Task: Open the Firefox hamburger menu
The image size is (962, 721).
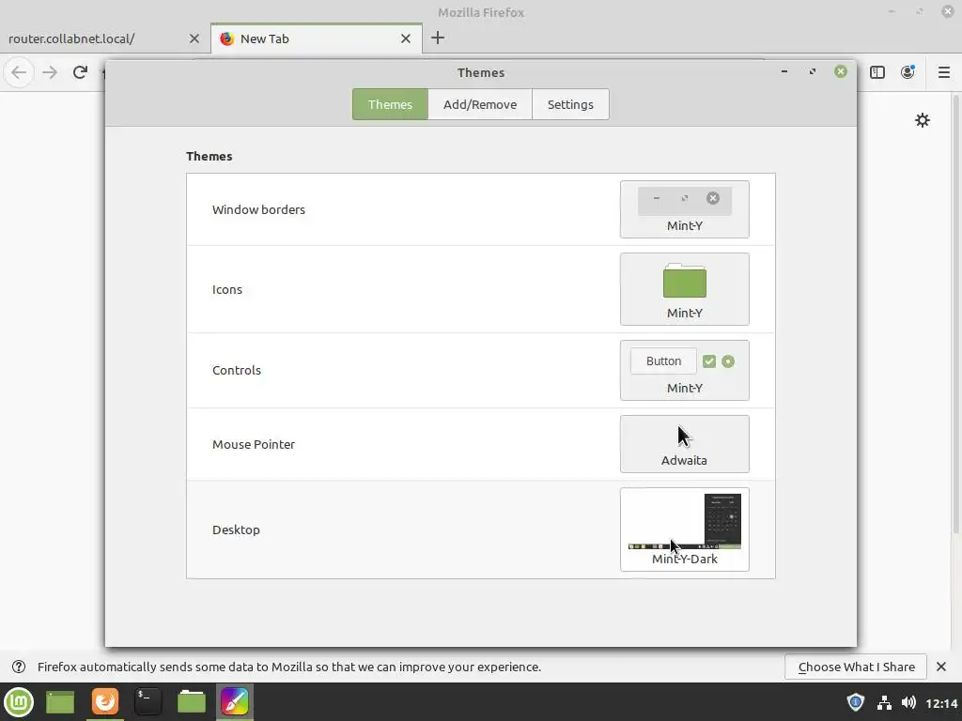Action: coord(943,72)
